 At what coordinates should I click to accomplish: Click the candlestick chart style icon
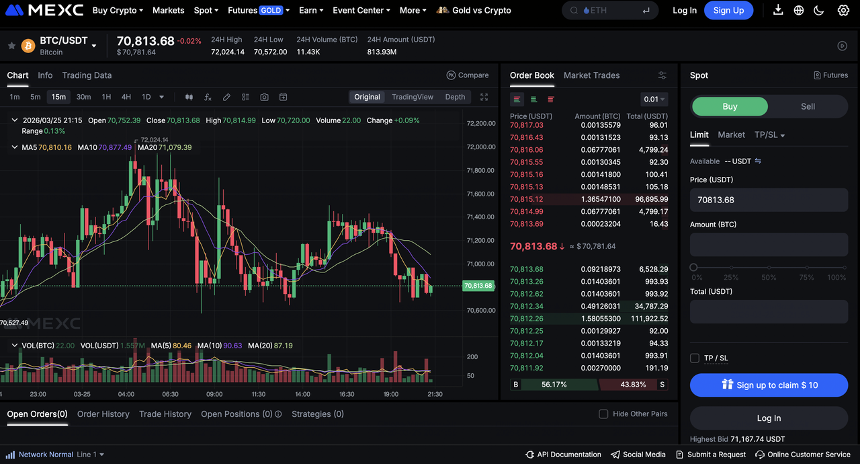tap(189, 97)
